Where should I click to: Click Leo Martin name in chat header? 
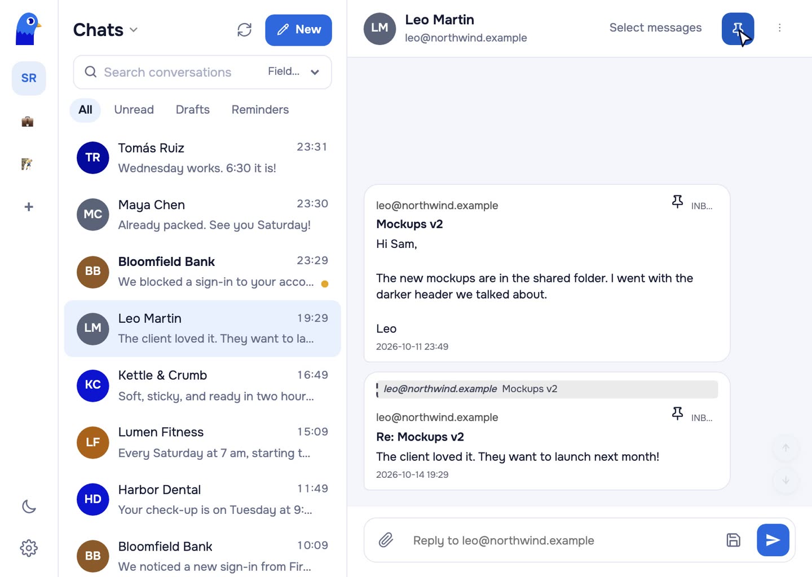pyautogui.click(x=439, y=20)
